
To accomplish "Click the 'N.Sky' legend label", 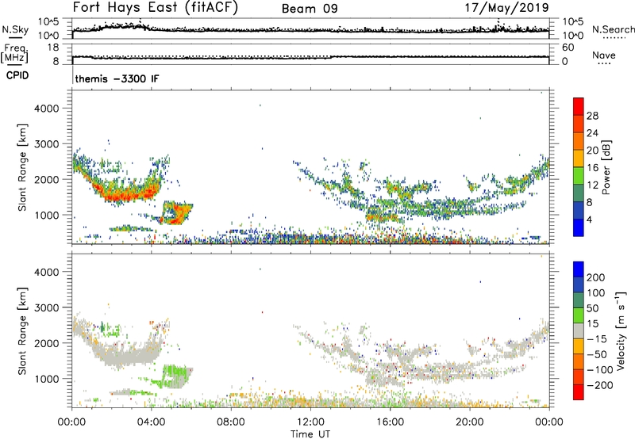I will (x=15, y=29).
